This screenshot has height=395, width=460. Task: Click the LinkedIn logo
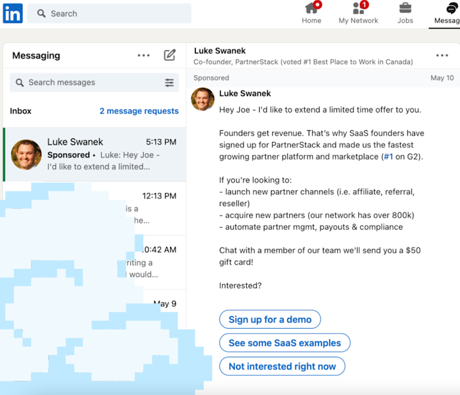pyautogui.click(x=12, y=13)
